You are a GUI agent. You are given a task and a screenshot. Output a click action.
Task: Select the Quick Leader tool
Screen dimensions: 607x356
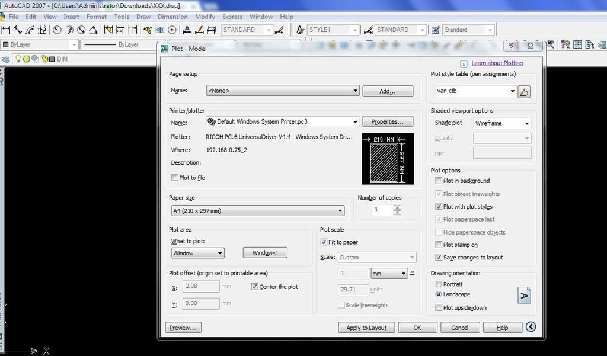coord(148,30)
